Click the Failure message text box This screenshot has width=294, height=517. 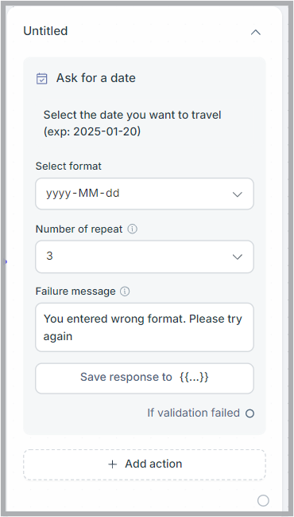click(x=145, y=327)
